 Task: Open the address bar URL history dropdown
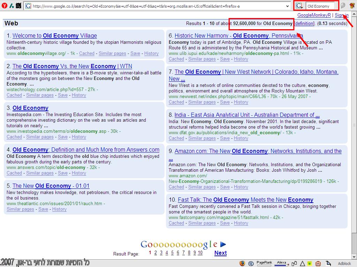[287, 6]
